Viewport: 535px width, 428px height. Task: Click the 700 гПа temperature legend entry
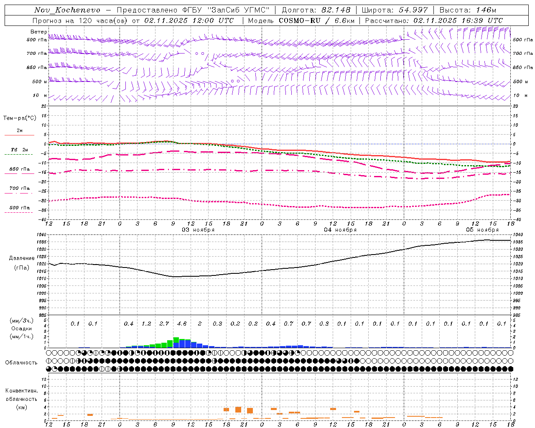20,189
